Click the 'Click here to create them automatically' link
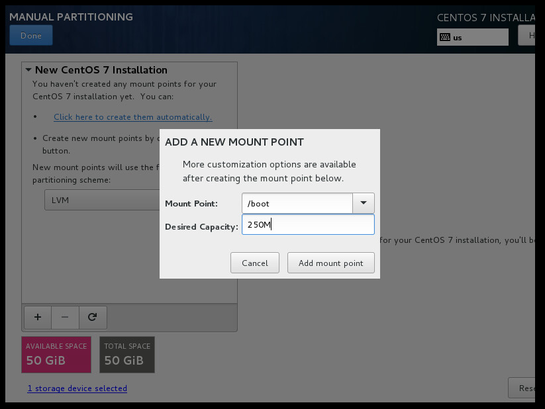545x409 pixels. [133, 117]
